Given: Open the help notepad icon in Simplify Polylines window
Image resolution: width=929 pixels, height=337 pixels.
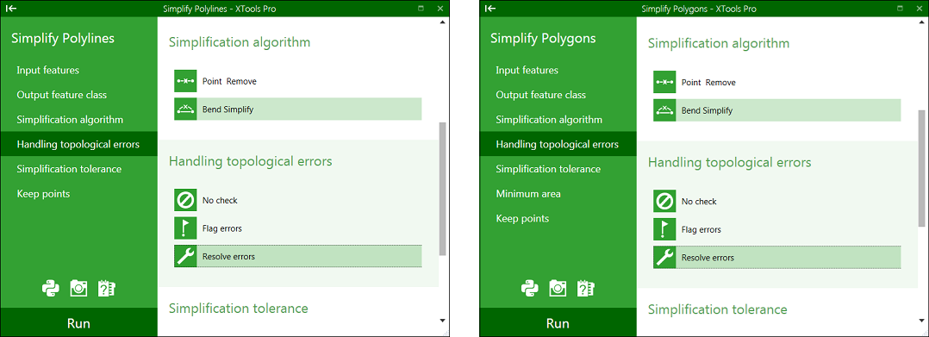Looking at the screenshot, I should point(107,288).
